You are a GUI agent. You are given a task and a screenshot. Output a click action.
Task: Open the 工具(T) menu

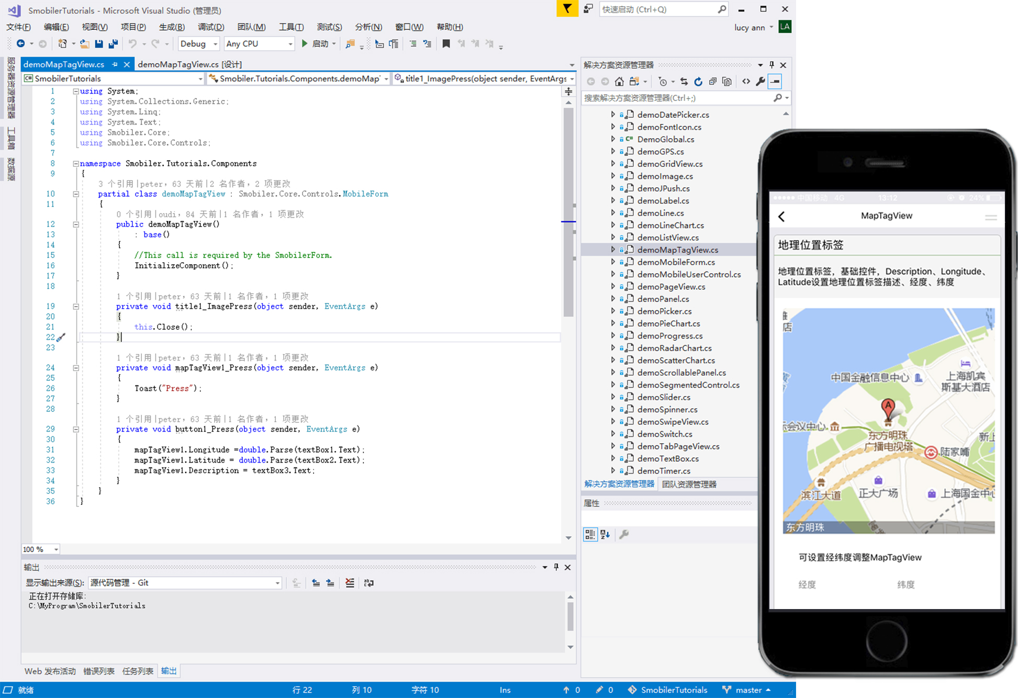click(291, 27)
